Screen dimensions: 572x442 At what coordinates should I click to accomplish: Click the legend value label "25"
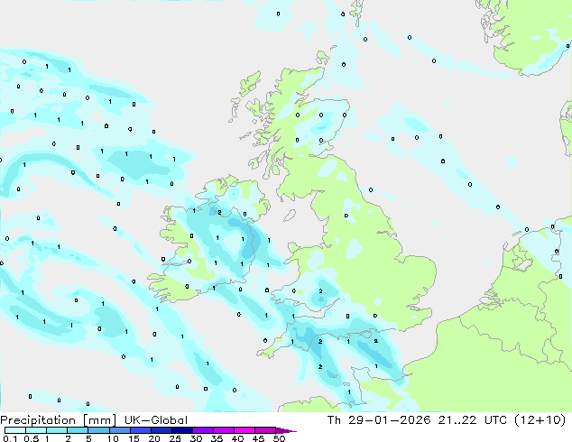(x=175, y=438)
